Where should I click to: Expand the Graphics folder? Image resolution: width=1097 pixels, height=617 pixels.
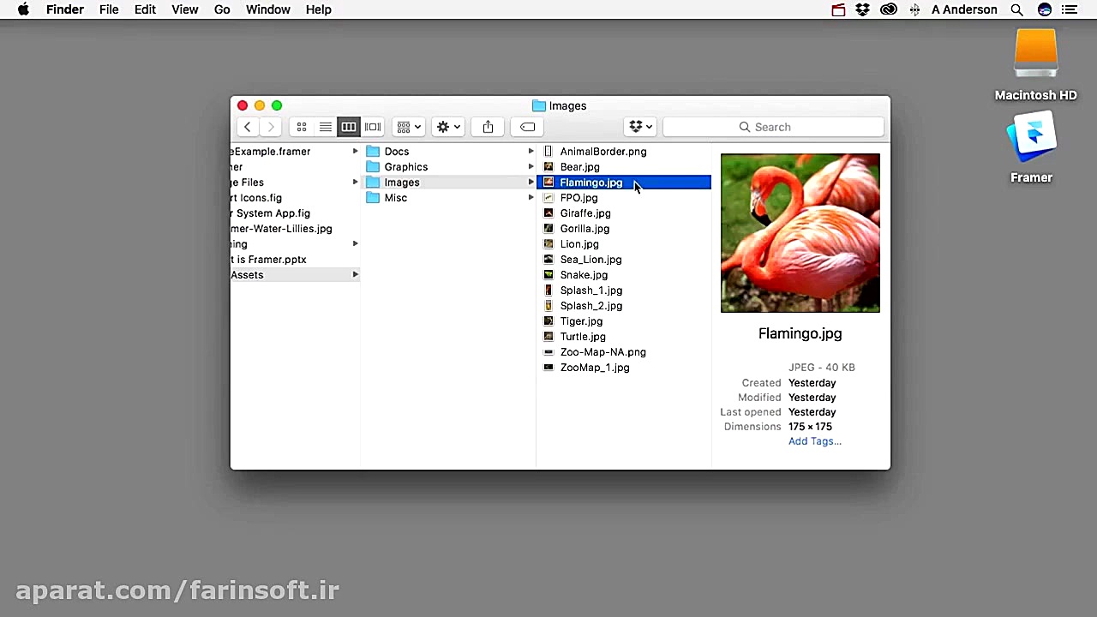(405, 167)
